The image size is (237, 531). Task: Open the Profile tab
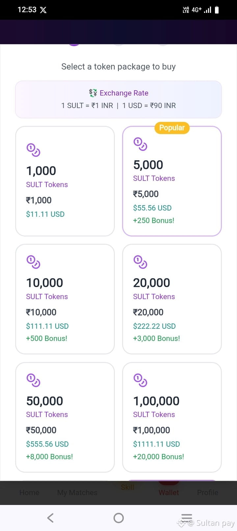[208, 492]
